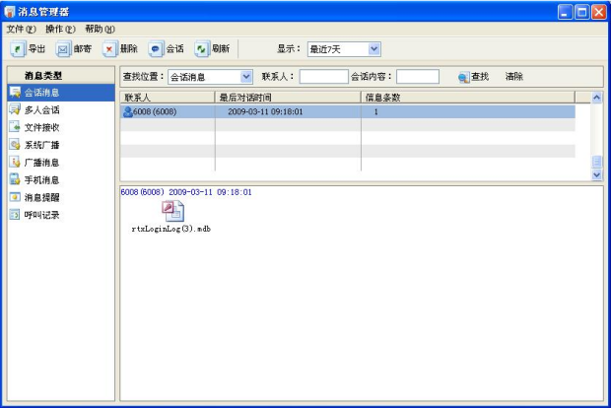This screenshot has height=408, width=611.
Task: Select 文件接收 in the message type list
Action: 61,127
